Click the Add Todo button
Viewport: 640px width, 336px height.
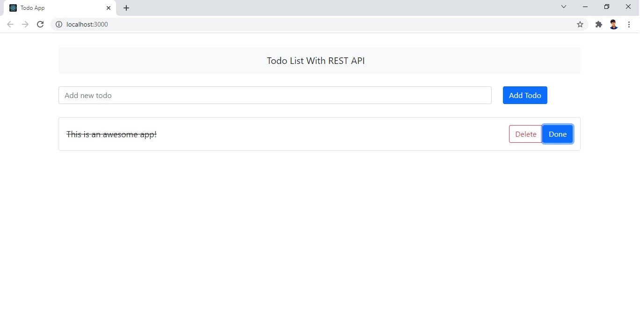525,95
